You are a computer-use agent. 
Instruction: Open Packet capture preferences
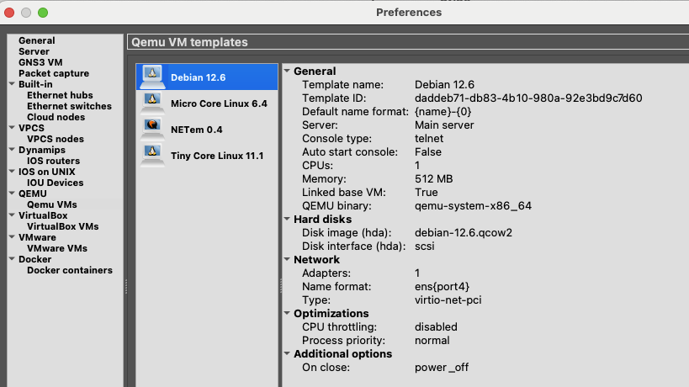tap(54, 73)
